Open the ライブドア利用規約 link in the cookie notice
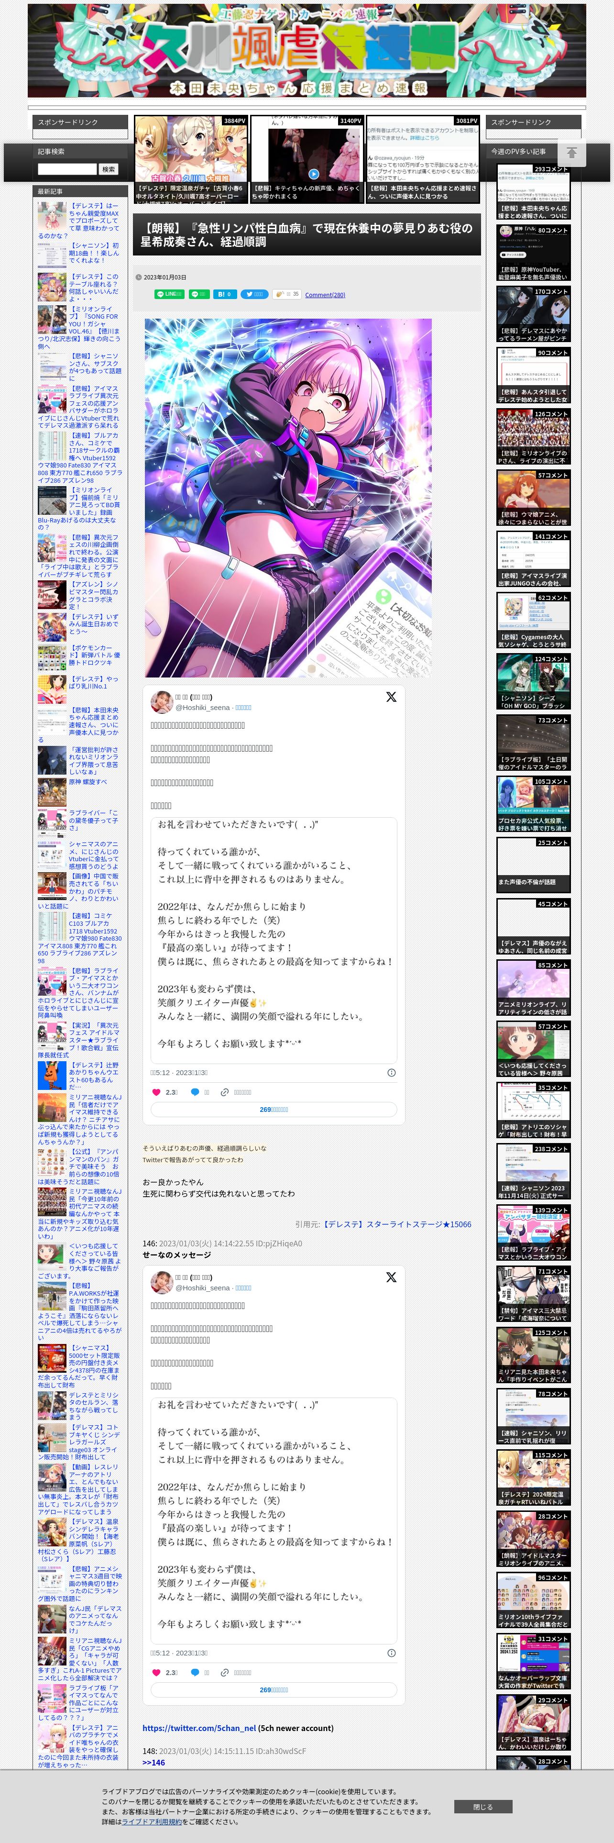614x1843 pixels. point(151,1821)
